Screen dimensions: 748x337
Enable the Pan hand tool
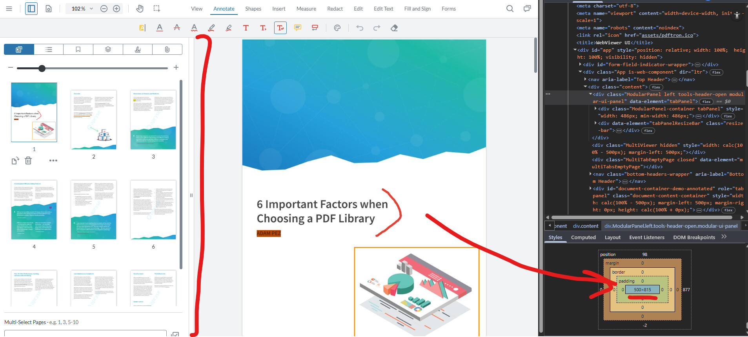coord(140,9)
